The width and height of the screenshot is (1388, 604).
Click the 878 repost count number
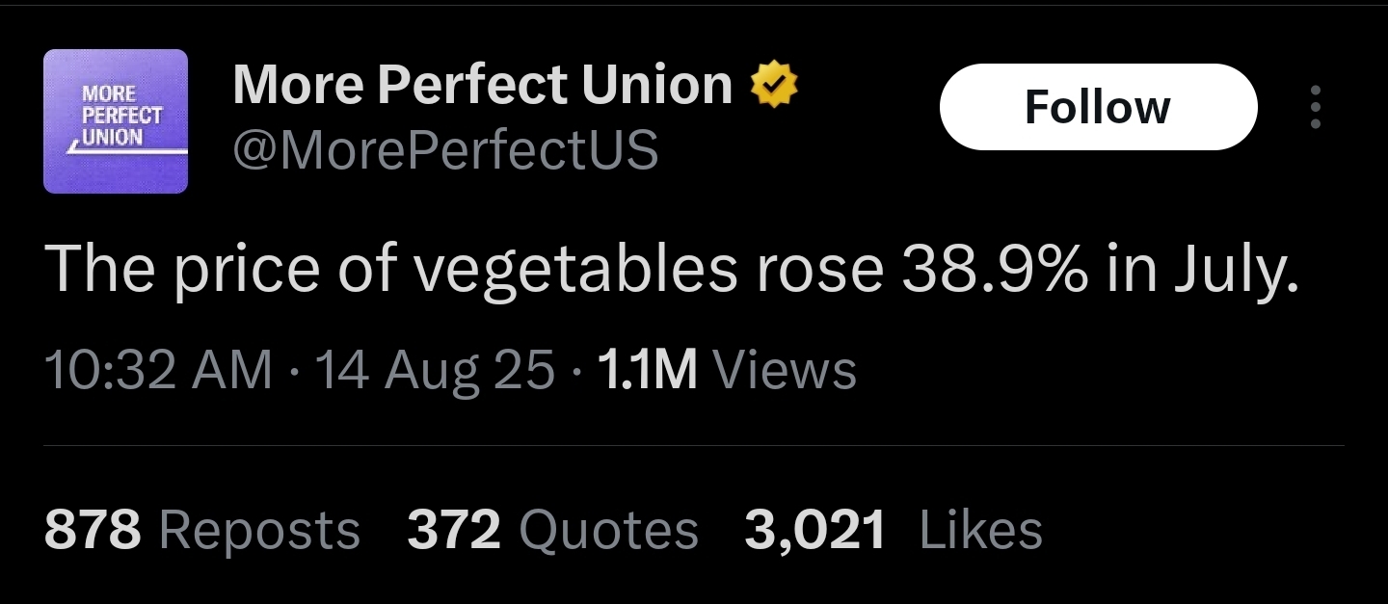(93, 531)
